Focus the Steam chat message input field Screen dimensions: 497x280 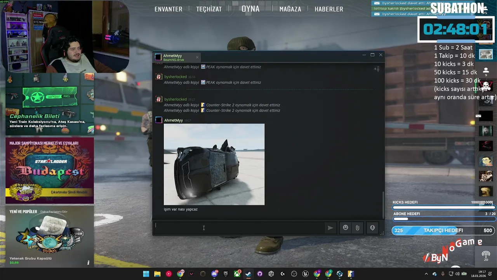(239, 228)
